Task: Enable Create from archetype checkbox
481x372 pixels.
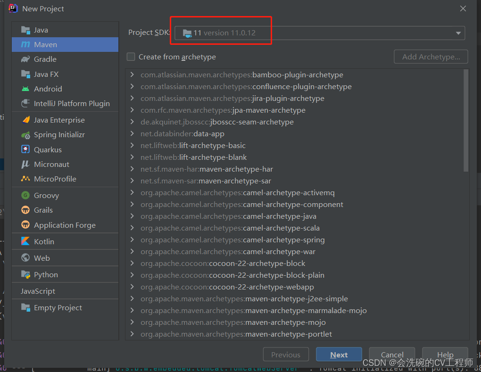Action: pos(131,57)
